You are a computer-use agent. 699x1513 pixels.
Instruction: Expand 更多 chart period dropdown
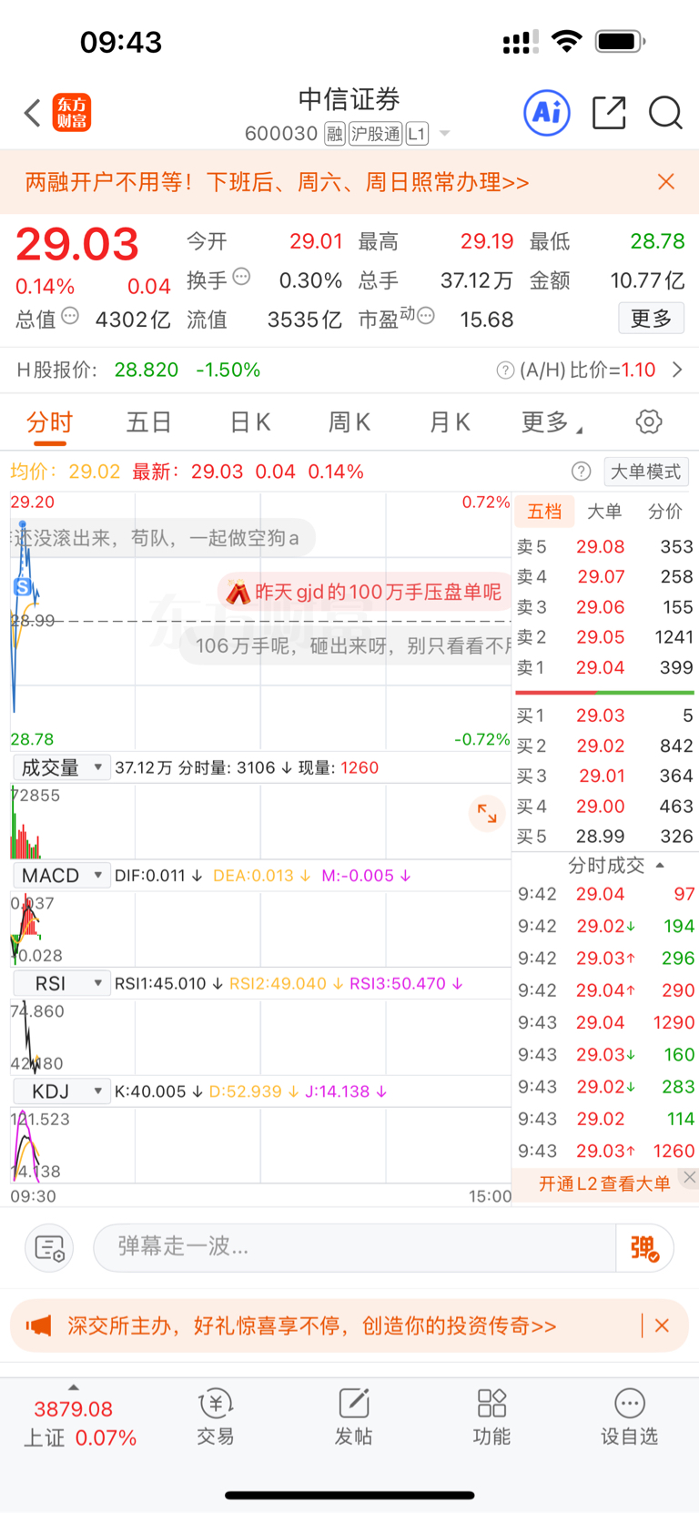tap(552, 422)
